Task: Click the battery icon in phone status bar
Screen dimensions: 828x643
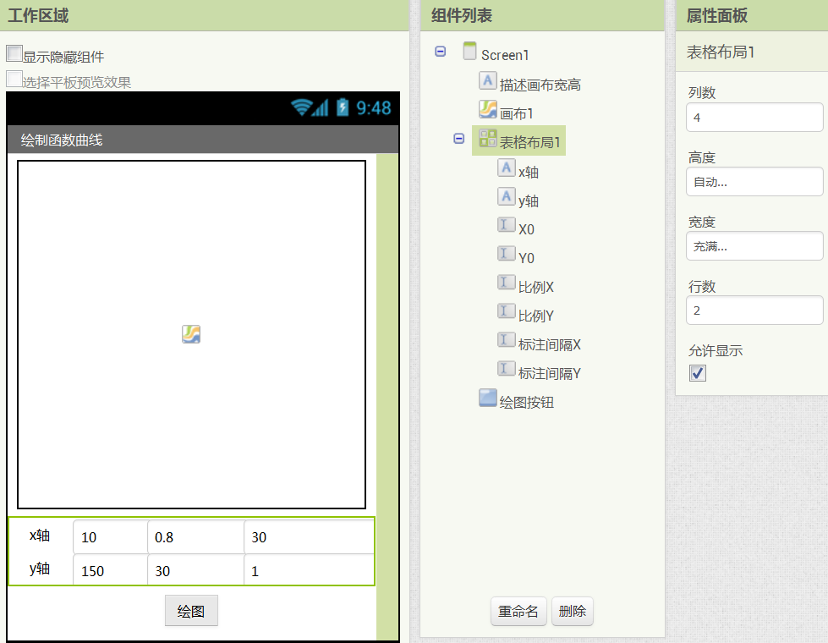Action: point(343,107)
